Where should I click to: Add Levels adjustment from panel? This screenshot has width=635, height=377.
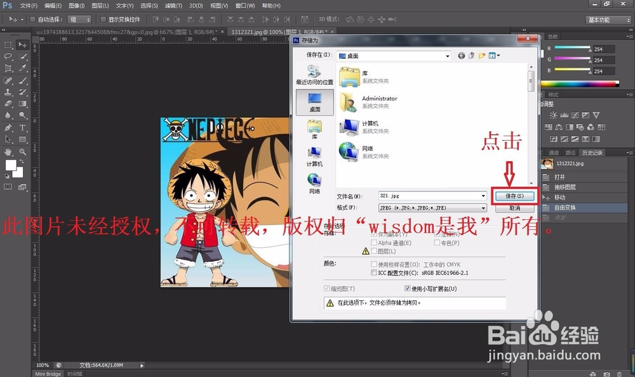564,115
